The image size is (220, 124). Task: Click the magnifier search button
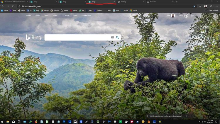[x=117, y=38]
